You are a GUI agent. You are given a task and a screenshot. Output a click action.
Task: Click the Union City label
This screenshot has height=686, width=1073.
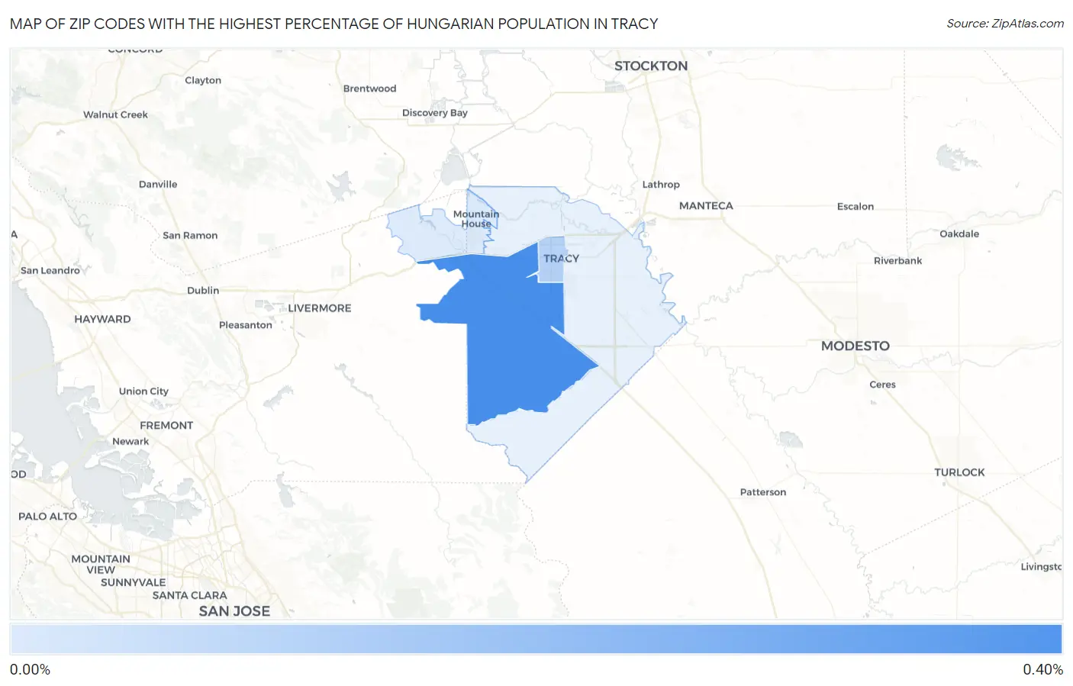[143, 391]
